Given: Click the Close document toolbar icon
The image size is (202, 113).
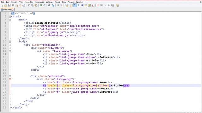Looking at the screenshot, I should (x=17, y=5).
